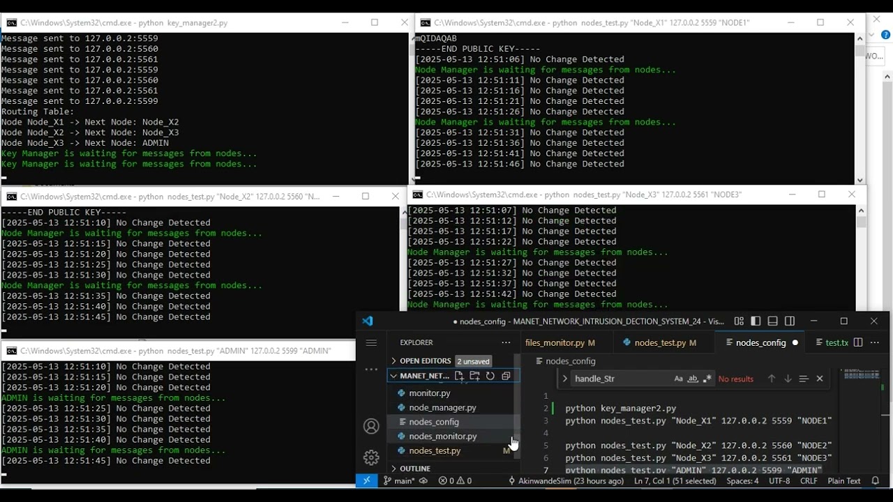Click cmd icon in ADMIN window title bar

tap(11, 351)
